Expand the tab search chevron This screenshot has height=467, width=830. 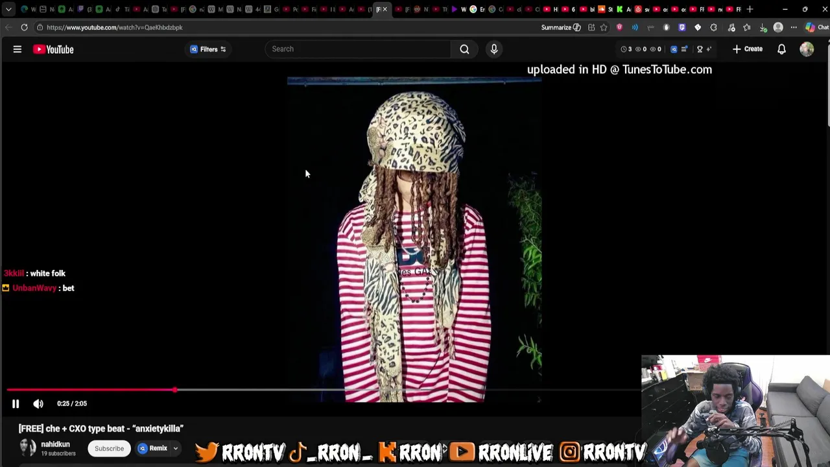coord(8,9)
